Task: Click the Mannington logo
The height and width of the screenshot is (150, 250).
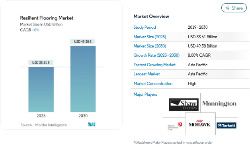Action: pyautogui.click(x=220, y=104)
